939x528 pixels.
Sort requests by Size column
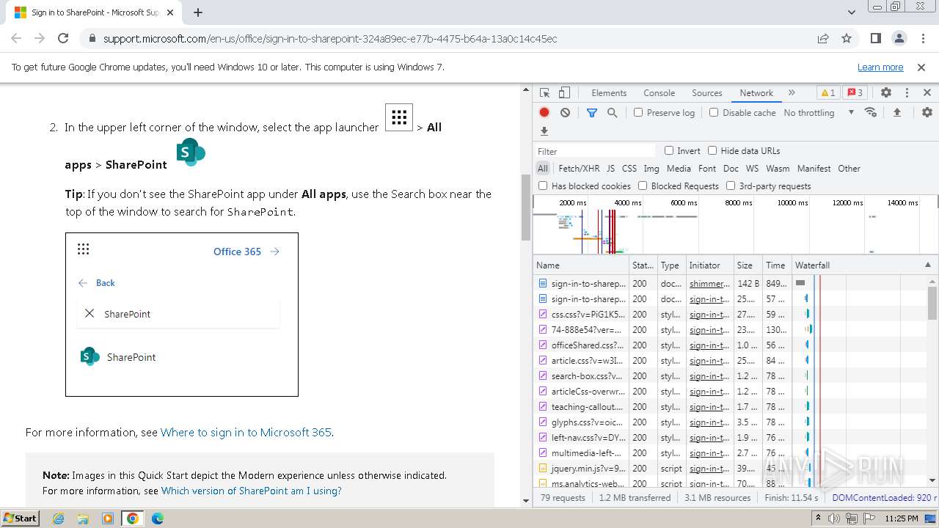[748, 265]
